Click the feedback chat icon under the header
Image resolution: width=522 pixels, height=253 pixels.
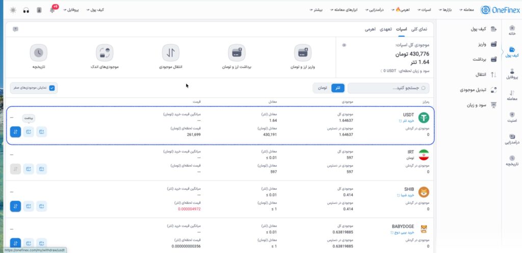pyautogui.click(x=15, y=29)
